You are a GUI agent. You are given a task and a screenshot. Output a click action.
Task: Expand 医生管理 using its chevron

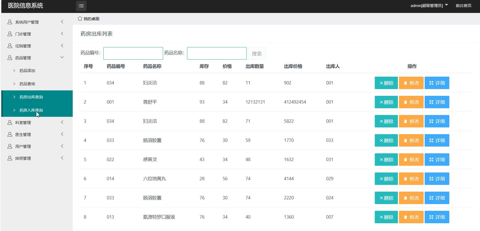tap(62, 134)
